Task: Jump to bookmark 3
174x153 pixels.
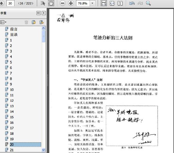Action: [11, 51]
